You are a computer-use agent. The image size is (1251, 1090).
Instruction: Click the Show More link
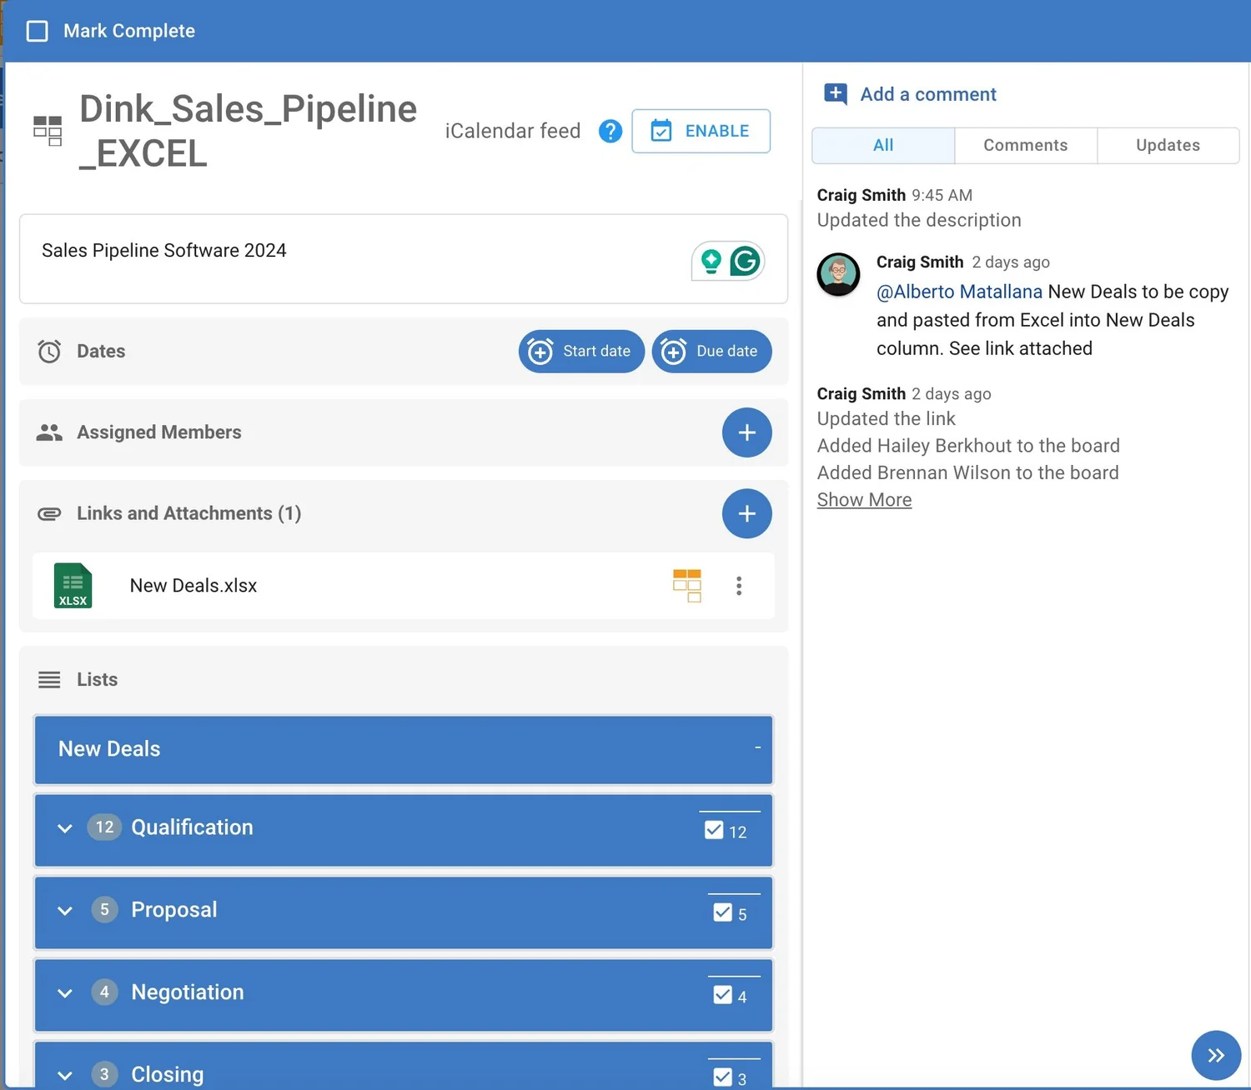(864, 500)
